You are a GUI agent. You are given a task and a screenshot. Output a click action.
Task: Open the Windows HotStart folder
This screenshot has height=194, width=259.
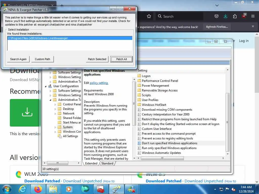coord(154,105)
